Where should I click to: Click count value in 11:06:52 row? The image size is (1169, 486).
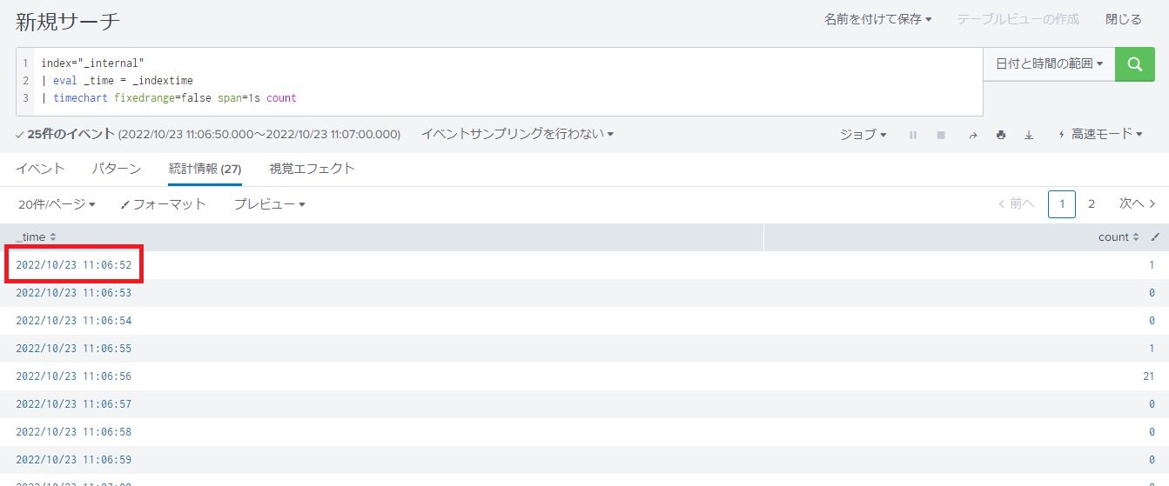click(1152, 265)
